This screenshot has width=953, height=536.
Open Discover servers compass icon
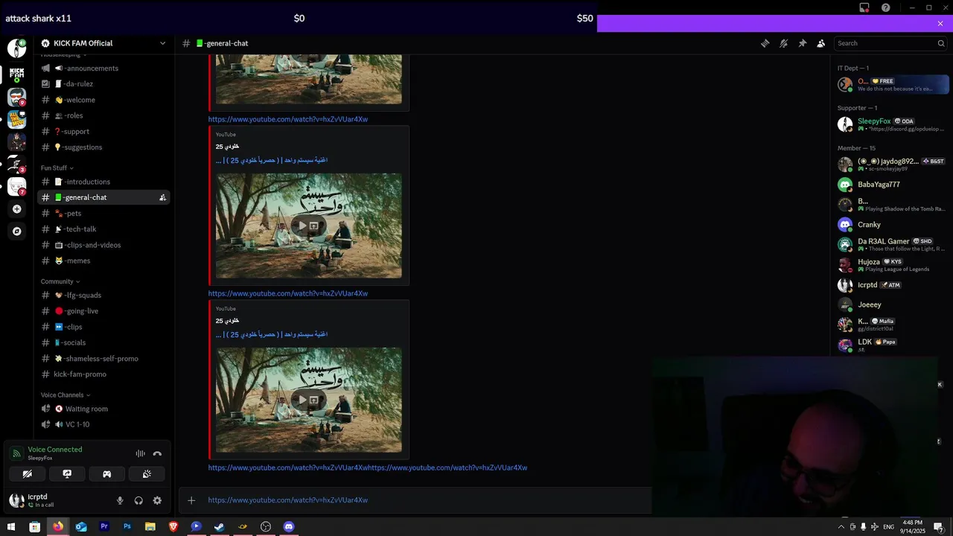(x=16, y=232)
